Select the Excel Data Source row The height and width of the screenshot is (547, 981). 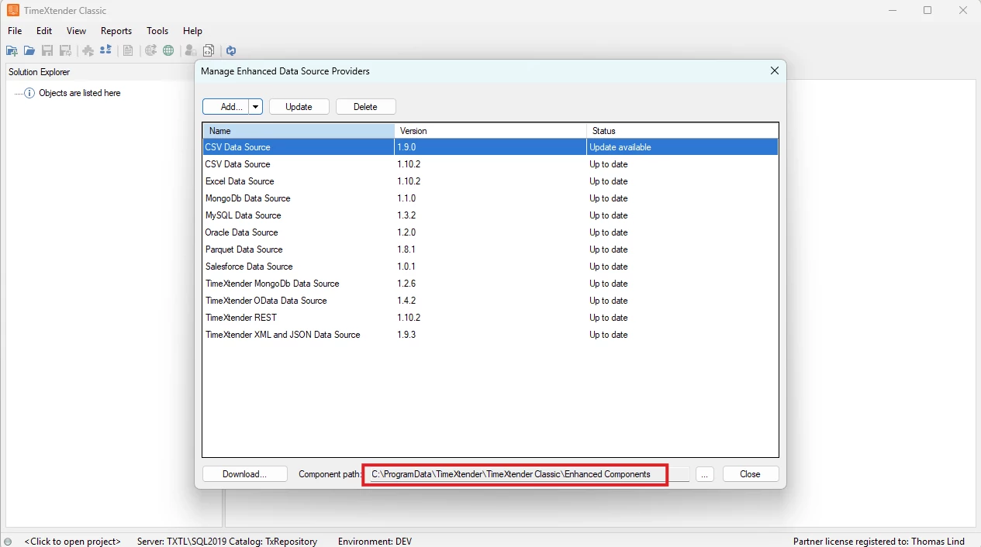pyautogui.click(x=490, y=181)
